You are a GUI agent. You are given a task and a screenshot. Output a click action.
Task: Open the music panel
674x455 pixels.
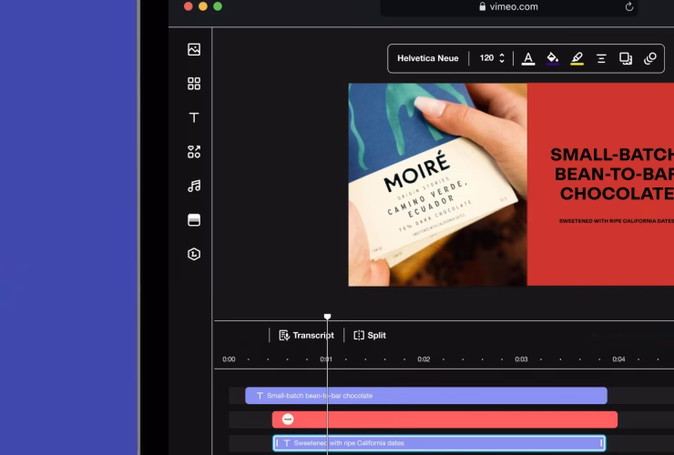click(194, 186)
